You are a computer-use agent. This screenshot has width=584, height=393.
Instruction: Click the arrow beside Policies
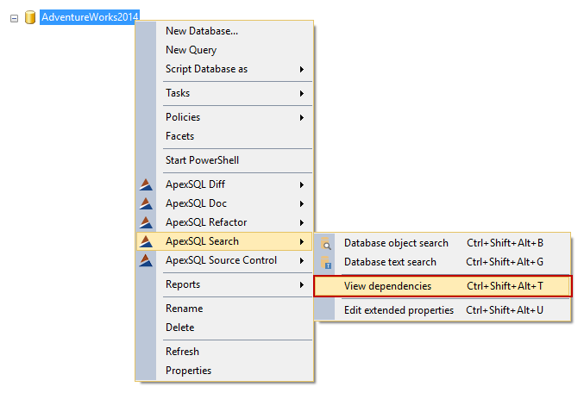302,117
